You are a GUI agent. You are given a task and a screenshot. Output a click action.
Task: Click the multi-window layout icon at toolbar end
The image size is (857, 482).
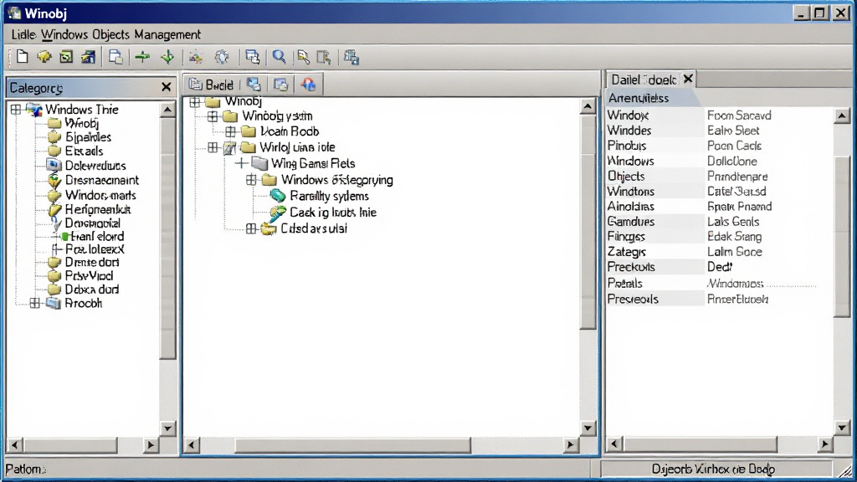352,57
